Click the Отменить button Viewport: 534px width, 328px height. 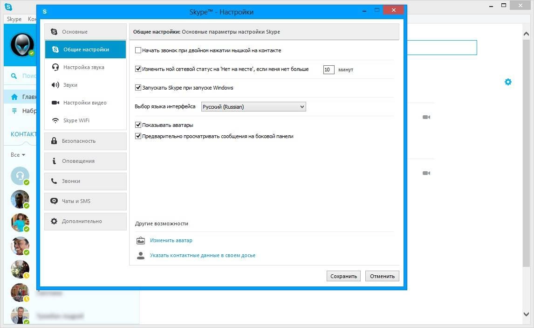[382, 276]
